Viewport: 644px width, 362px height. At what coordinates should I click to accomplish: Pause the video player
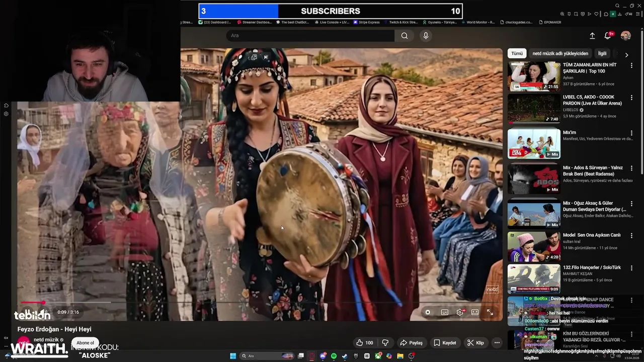428,312
